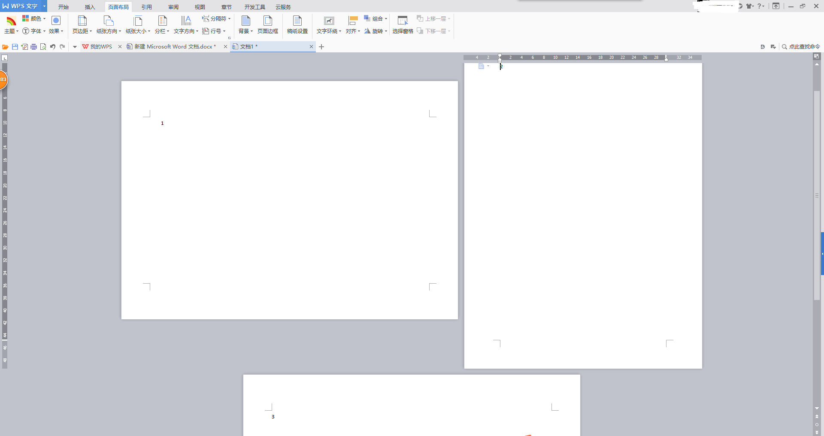Add a new document tab with plus
Viewport: 824px width, 436px height.
321,47
